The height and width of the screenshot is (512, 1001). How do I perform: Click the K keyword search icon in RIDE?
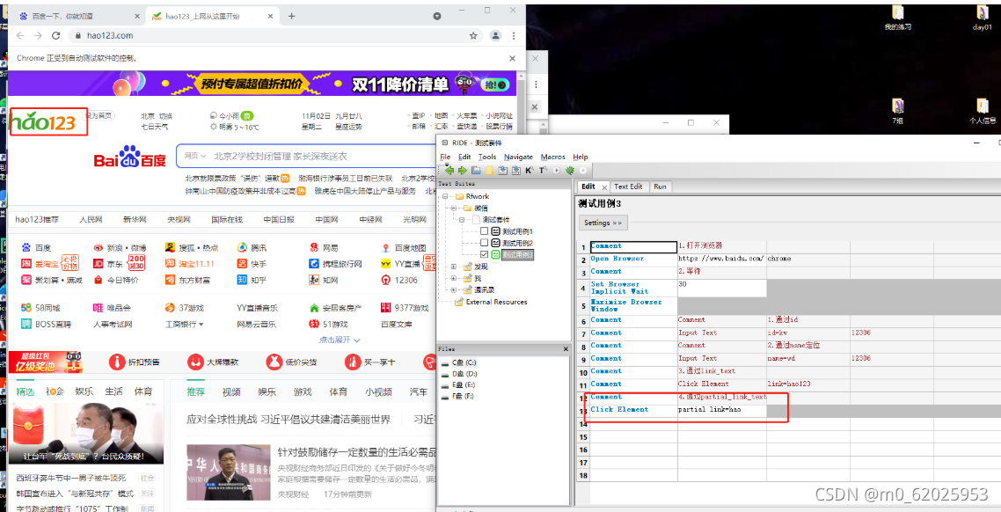(529, 171)
